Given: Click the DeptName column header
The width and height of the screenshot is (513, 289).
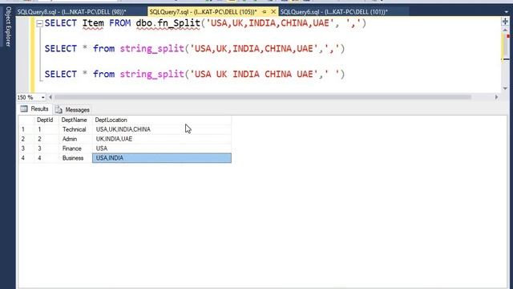Looking at the screenshot, I should pyautogui.click(x=75, y=120).
